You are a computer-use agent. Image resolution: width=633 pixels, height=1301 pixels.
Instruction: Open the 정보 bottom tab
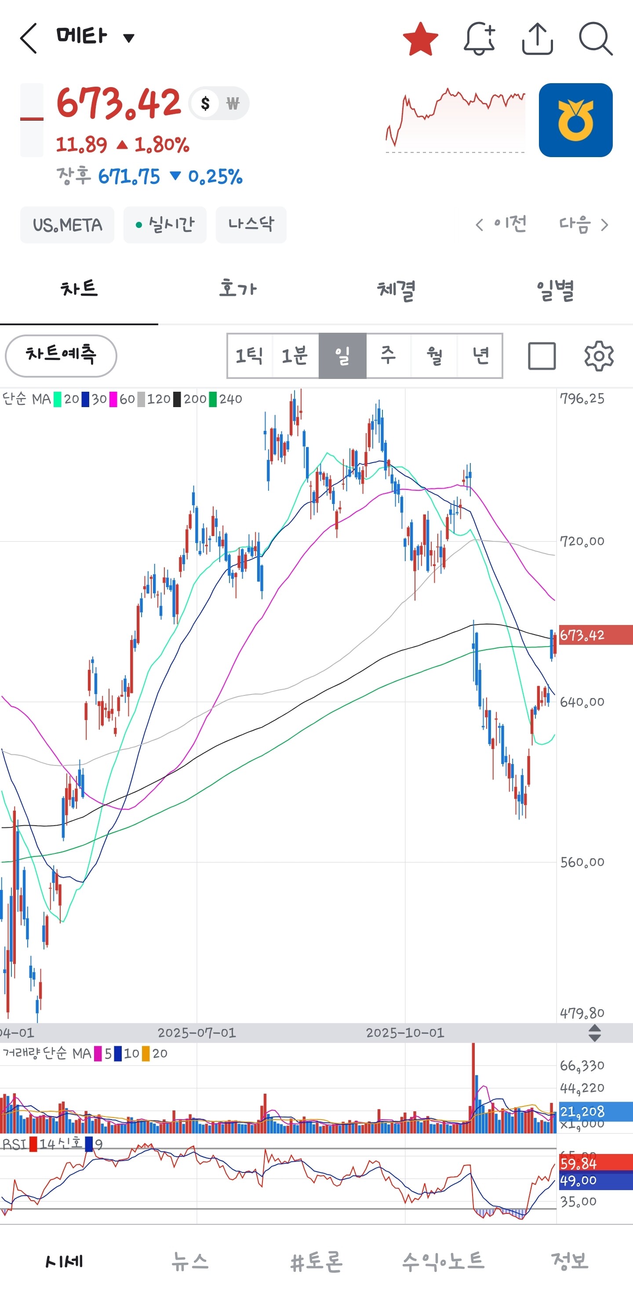point(570,1261)
